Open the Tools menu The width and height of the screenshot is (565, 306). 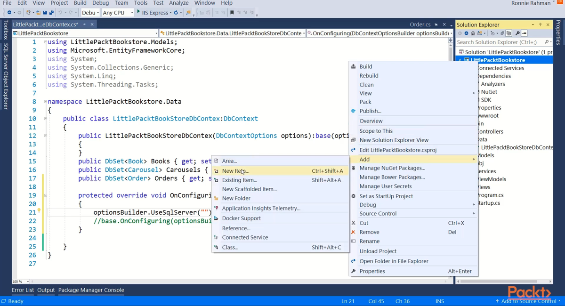pyautogui.click(x=141, y=3)
